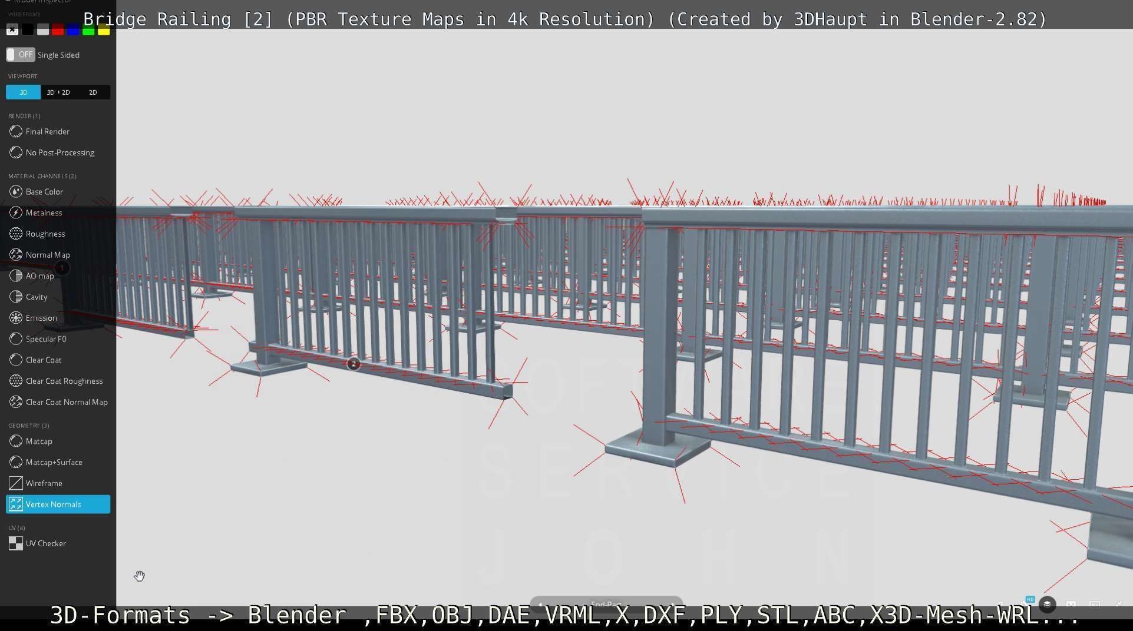Pick the yellow wireframe color
The height and width of the screenshot is (631, 1133).
pyautogui.click(x=104, y=29)
